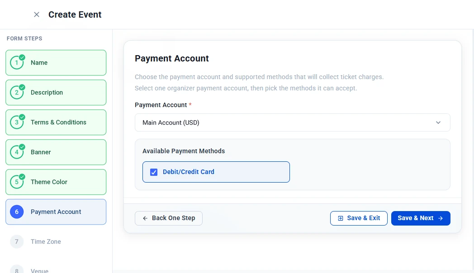
Task: Click Save & Exit
Action: point(359,218)
